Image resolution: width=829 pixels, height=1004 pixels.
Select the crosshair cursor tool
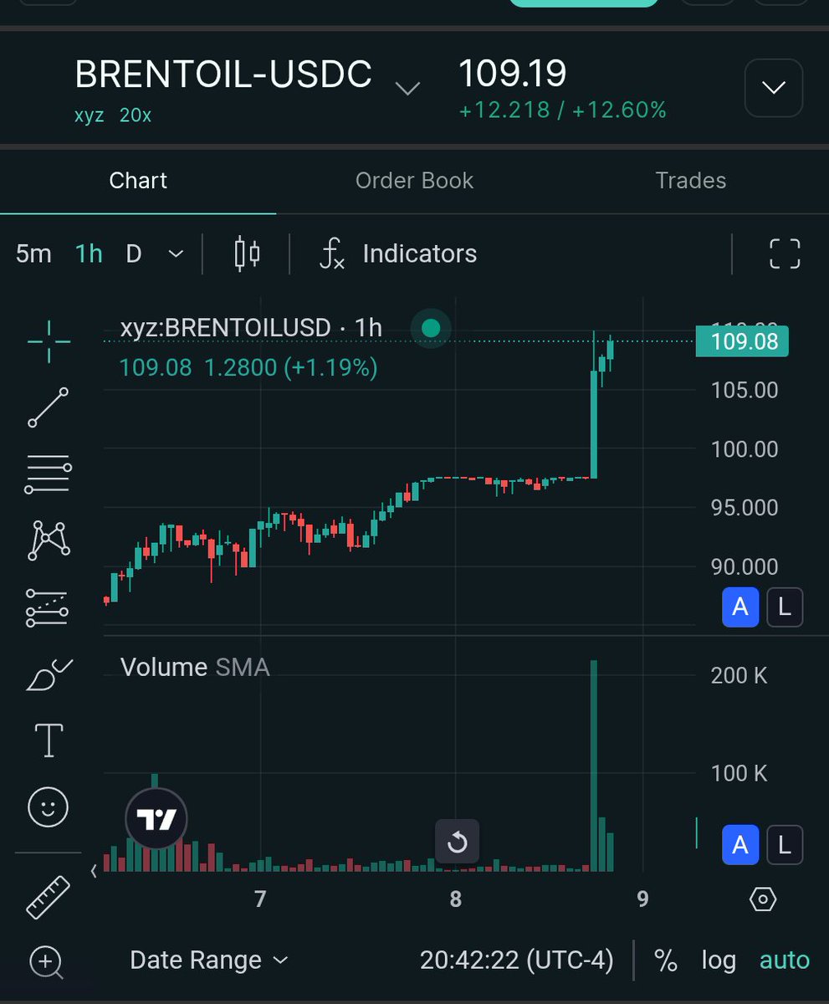(x=49, y=341)
